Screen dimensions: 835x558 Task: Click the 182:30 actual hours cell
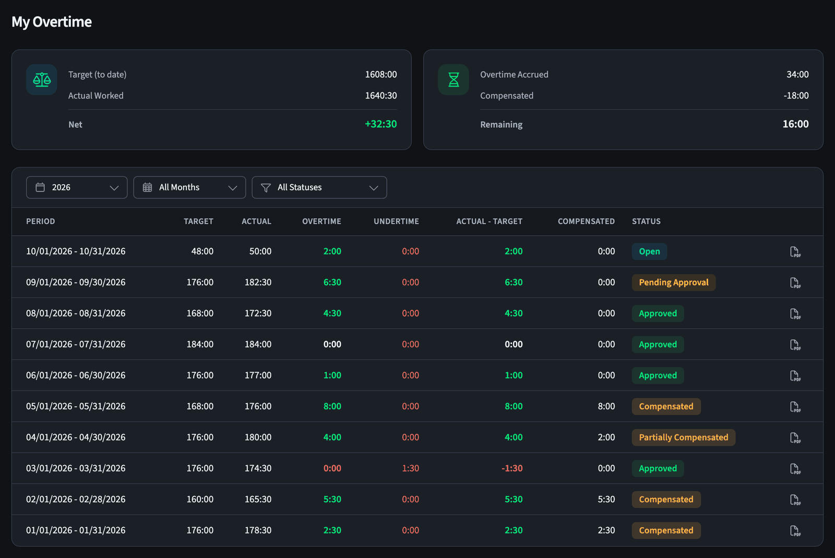[258, 282]
